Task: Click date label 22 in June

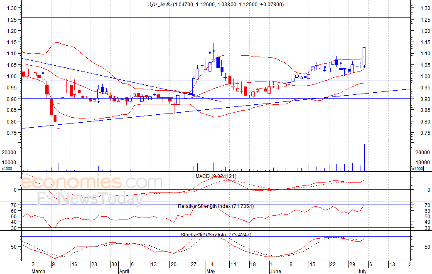Action: [333, 264]
